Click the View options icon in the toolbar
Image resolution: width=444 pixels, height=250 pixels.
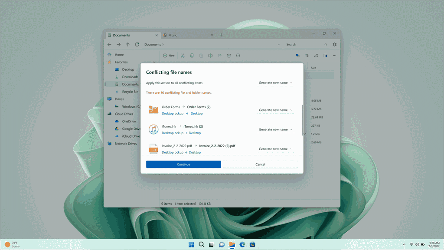coord(325,55)
